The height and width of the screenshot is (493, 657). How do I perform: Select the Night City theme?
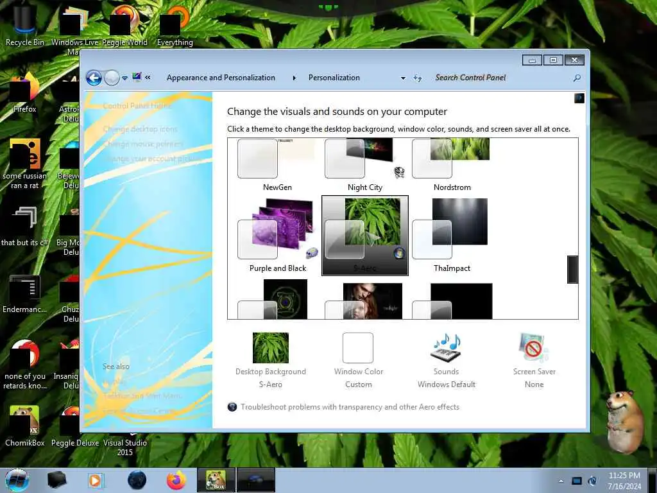point(364,166)
